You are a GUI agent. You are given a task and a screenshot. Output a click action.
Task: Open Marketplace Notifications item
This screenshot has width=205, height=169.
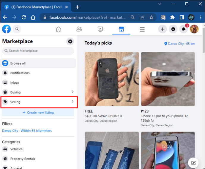pyautogui.click(x=38, y=73)
